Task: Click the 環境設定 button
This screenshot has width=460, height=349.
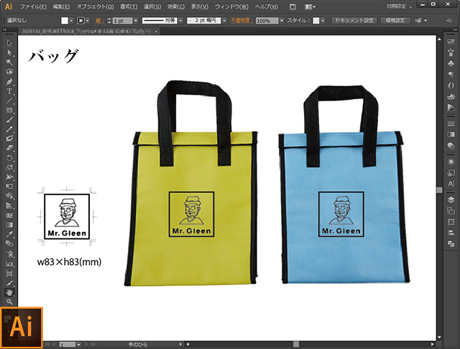Action: click(396, 21)
